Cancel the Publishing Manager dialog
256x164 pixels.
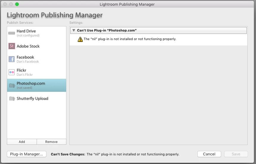pos(209,154)
